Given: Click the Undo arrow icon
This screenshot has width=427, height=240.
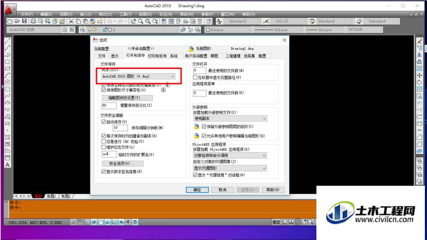Looking at the screenshot, I should [x=109, y=21].
